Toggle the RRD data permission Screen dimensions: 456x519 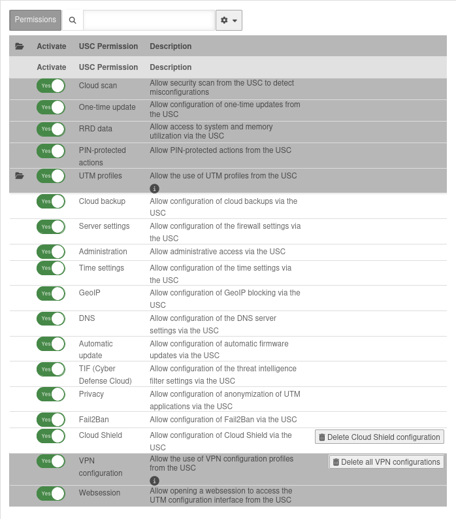click(51, 129)
